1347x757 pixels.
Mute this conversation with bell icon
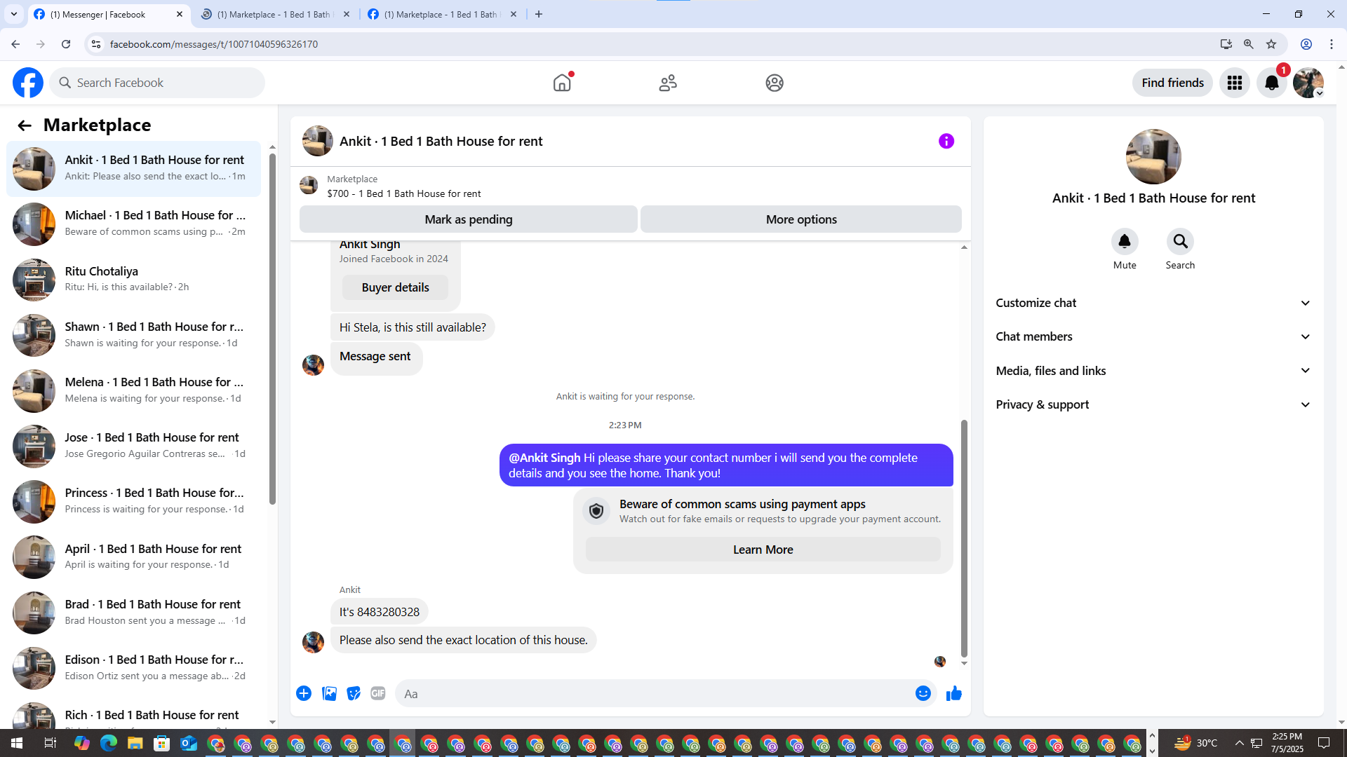(x=1124, y=242)
